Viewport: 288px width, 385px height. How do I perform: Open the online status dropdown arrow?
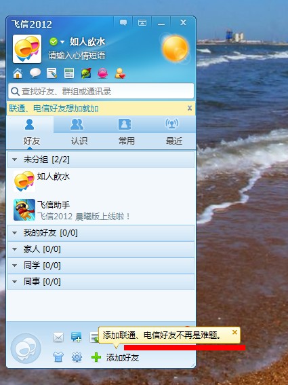click(x=62, y=42)
